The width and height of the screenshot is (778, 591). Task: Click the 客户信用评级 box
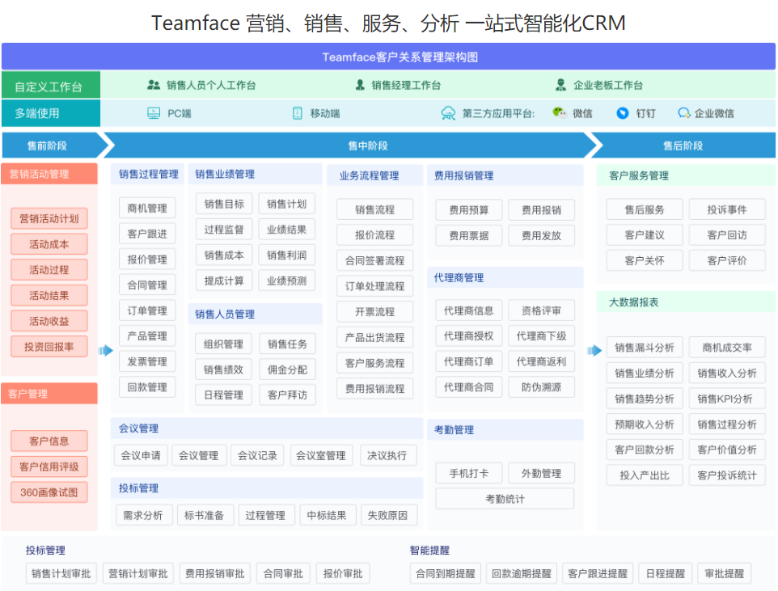49,466
